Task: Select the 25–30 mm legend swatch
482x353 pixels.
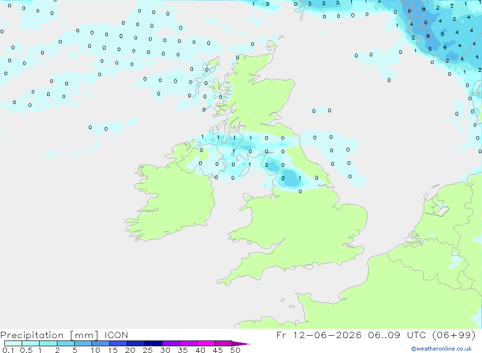Action: [153, 343]
